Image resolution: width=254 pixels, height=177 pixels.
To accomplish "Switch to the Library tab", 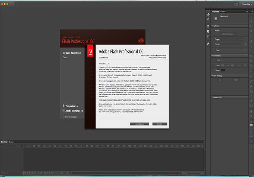I will click(x=223, y=12).
